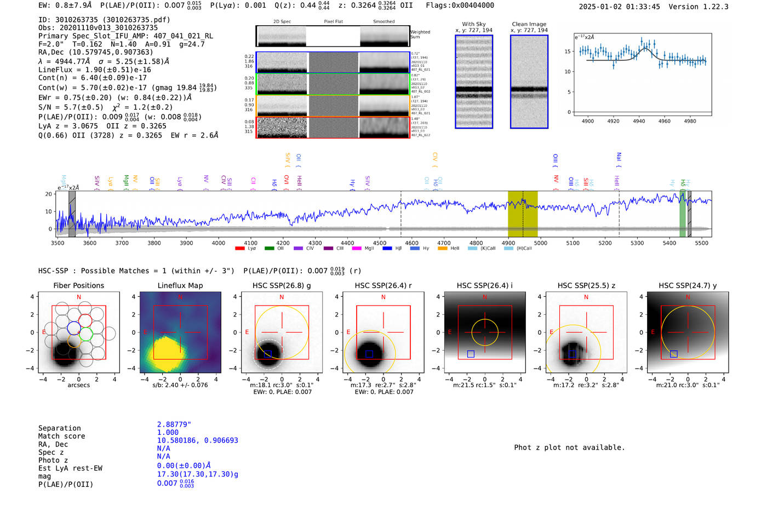Click the Clean Image cutout
Image resolution: width=767 pixels, height=522 pixels.
tap(529, 82)
